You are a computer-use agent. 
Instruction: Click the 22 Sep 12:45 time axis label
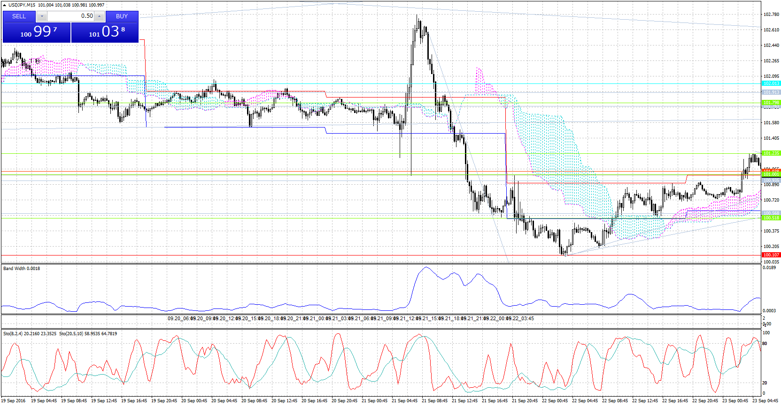[x=645, y=401]
